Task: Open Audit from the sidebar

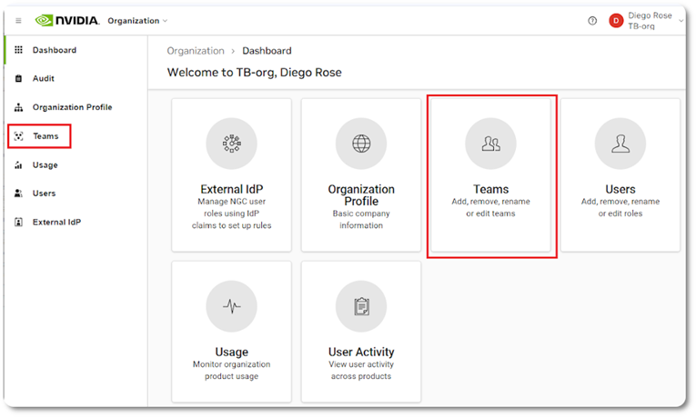Action: pos(43,78)
